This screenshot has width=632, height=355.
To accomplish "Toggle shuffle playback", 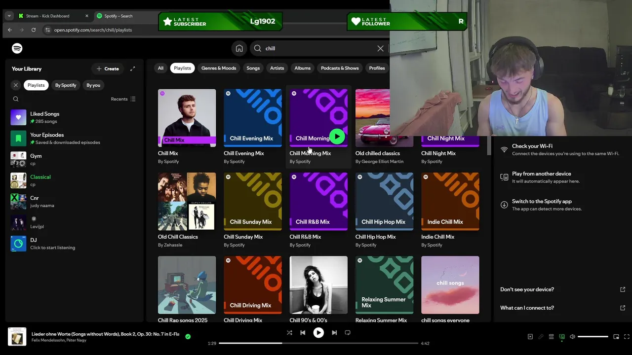I will 289,333.
